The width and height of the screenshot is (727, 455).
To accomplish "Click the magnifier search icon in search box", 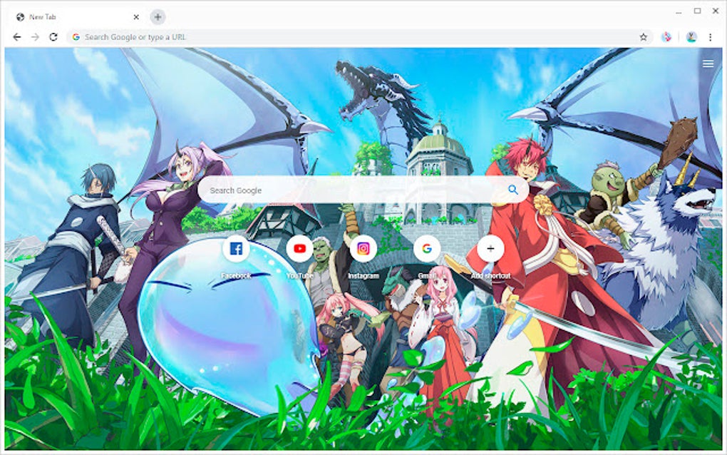I will click(x=512, y=190).
